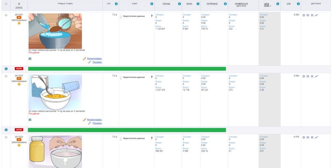Click the yellow warning diamond under teaser 2013327

19,84
